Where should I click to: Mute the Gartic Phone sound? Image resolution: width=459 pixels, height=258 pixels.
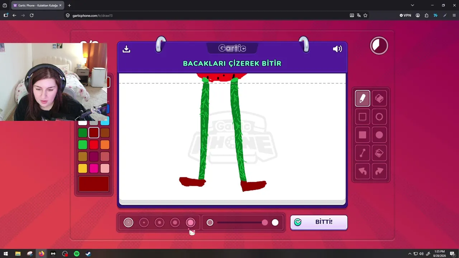pos(337,49)
